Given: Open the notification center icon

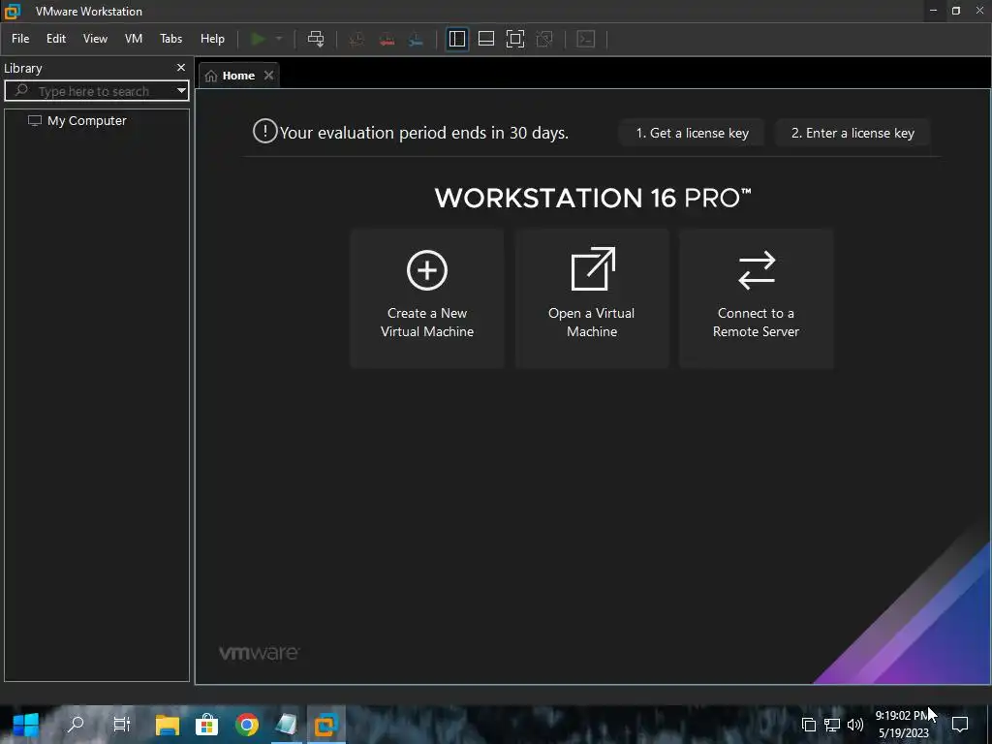Looking at the screenshot, I should click(960, 725).
